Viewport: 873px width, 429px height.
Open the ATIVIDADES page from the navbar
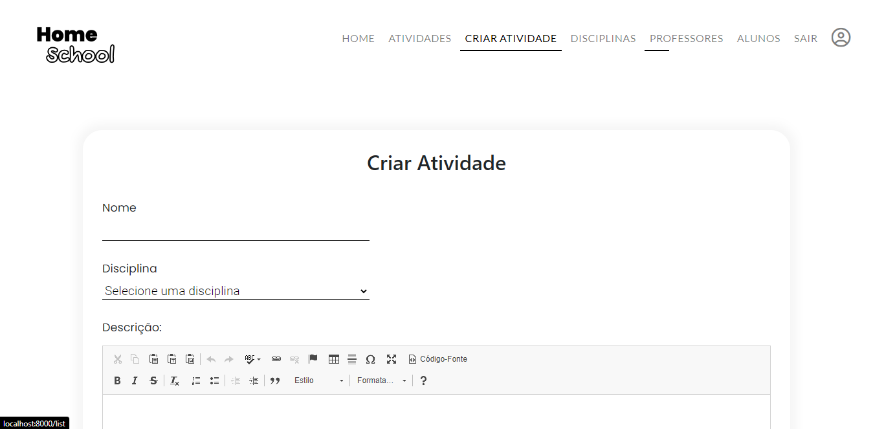point(419,38)
